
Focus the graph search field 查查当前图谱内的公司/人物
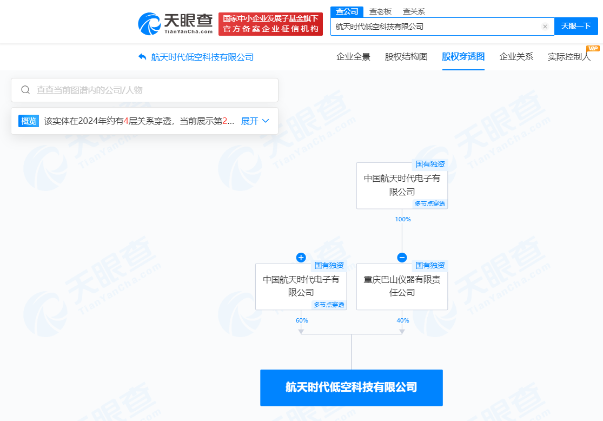(144, 90)
